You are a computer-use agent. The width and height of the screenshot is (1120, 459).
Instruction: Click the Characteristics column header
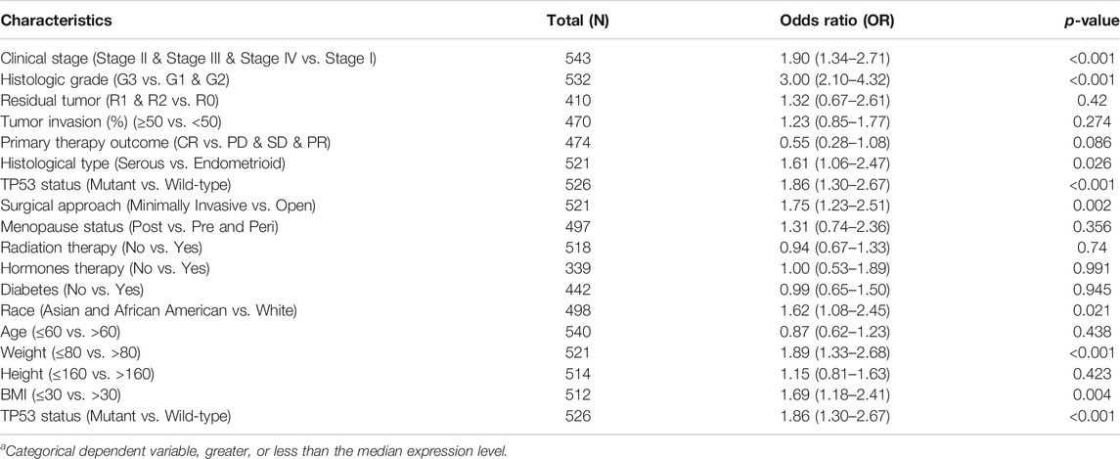57,22
